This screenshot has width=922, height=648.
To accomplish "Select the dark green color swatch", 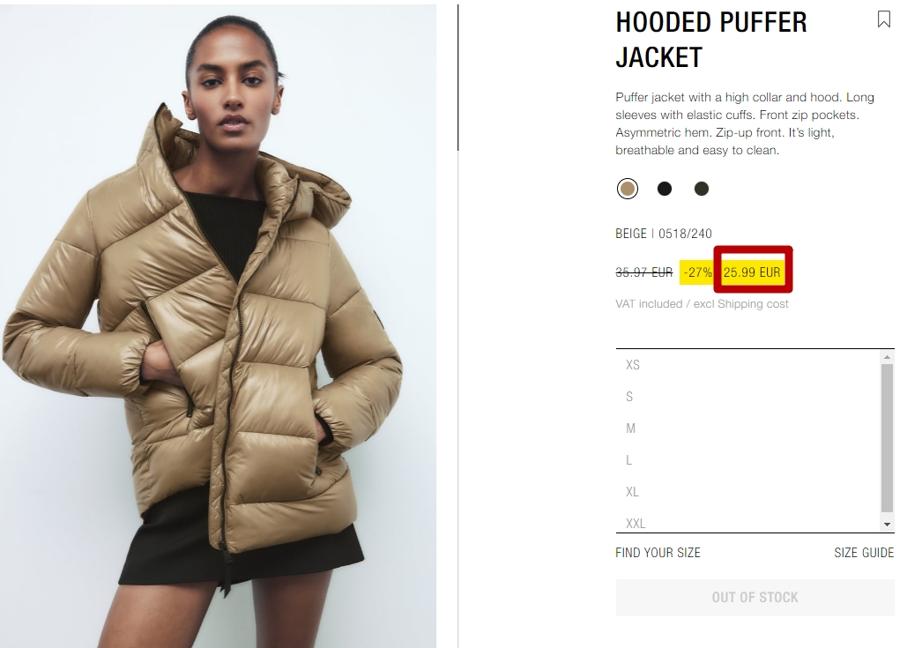I will click(702, 189).
